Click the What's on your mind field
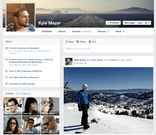The height and width of the screenshot is (135, 156). click(x=108, y=49)
